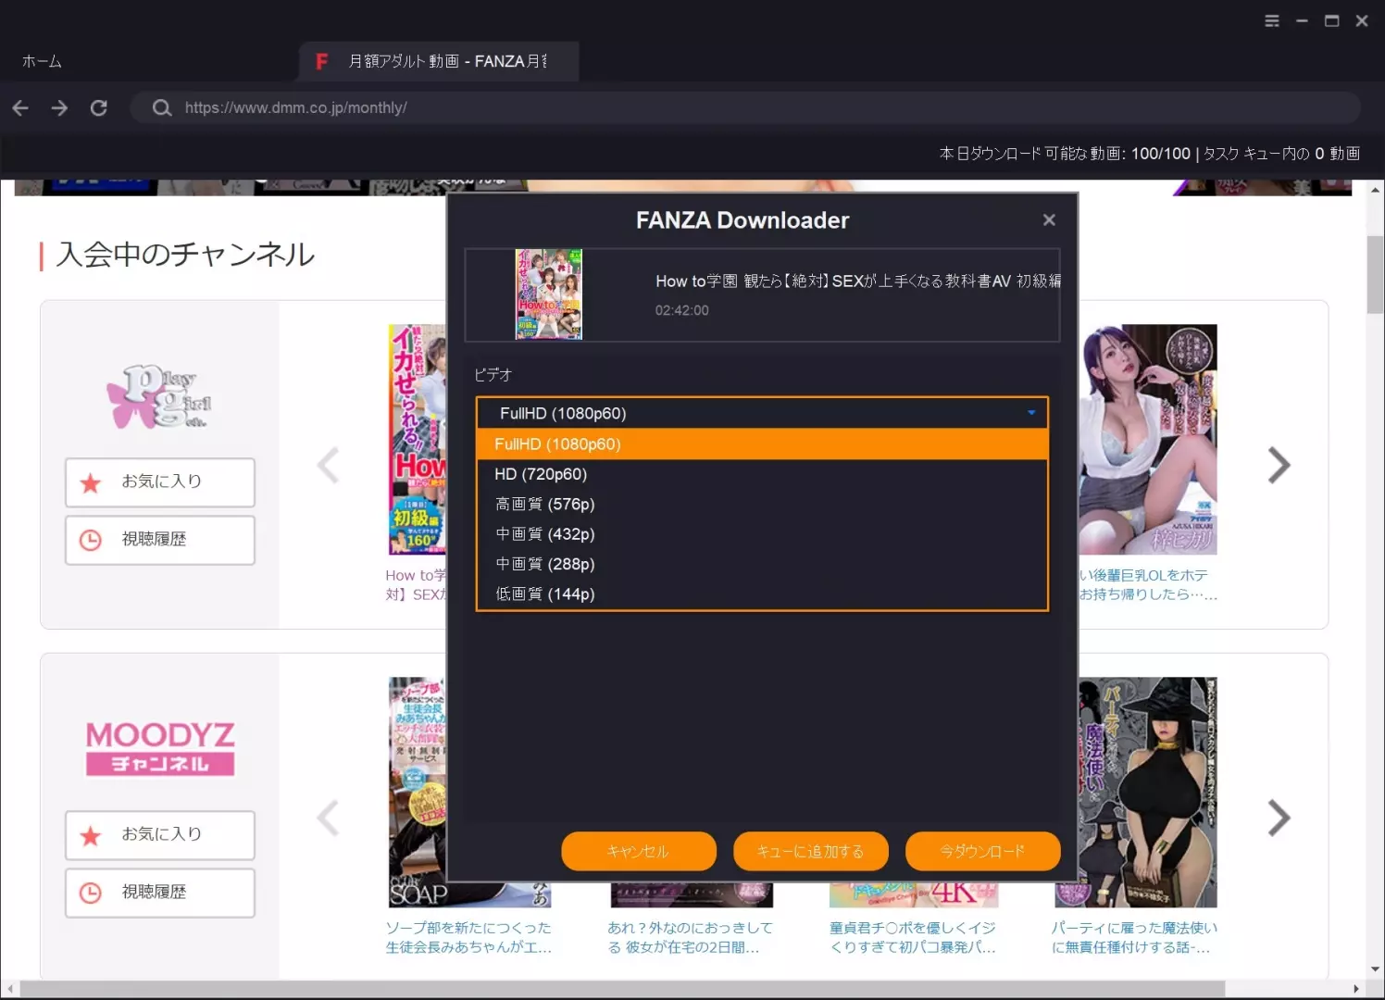Click the scroll down arrow of vertical scrollbar

click(x=1375, y=969)
